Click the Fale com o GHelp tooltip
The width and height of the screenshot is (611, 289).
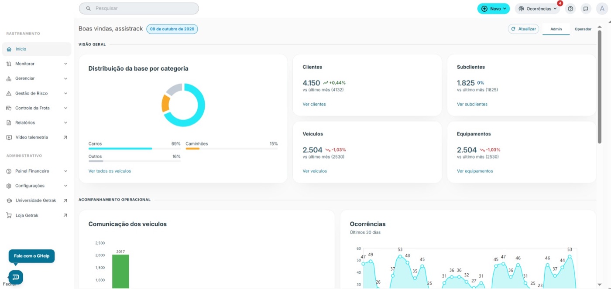(x=31, y=256)
